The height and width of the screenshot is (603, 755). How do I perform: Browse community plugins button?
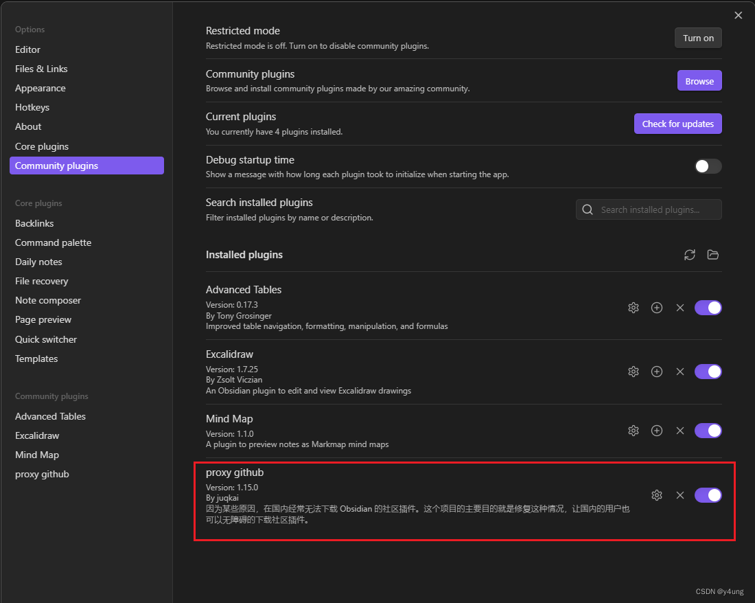click(699, 81)
